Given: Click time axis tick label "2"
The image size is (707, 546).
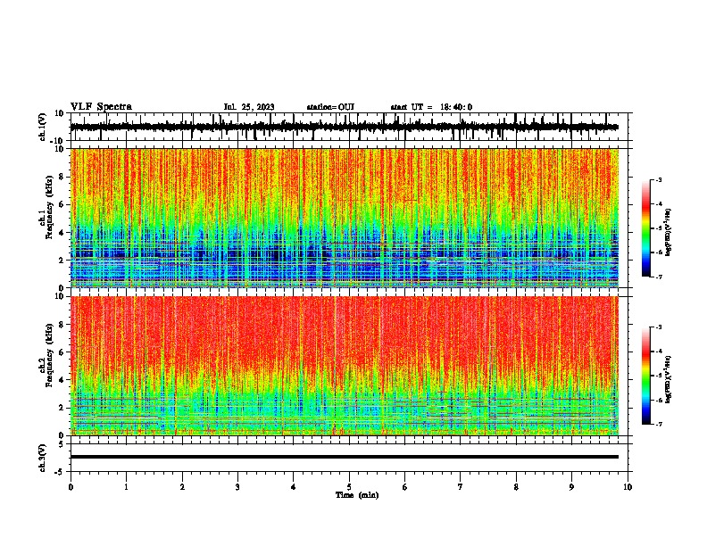Looking at the screenshot, I should (x=182, y=487).
